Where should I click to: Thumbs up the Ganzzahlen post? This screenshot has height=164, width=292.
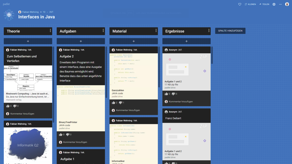(x=113, y=103)
